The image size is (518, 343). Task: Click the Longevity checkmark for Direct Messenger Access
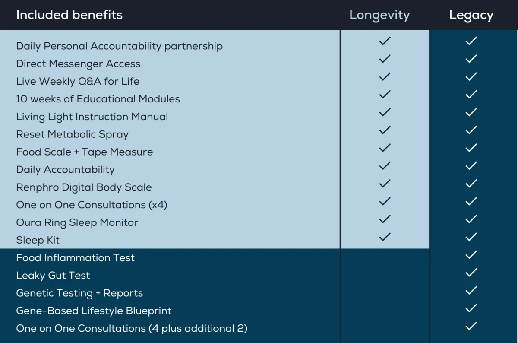click(x=385, y=58)
